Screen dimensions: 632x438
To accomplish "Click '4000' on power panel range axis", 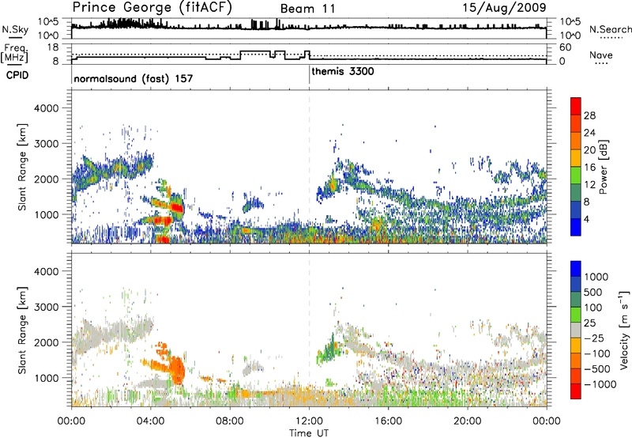I will tap(46, 108).
